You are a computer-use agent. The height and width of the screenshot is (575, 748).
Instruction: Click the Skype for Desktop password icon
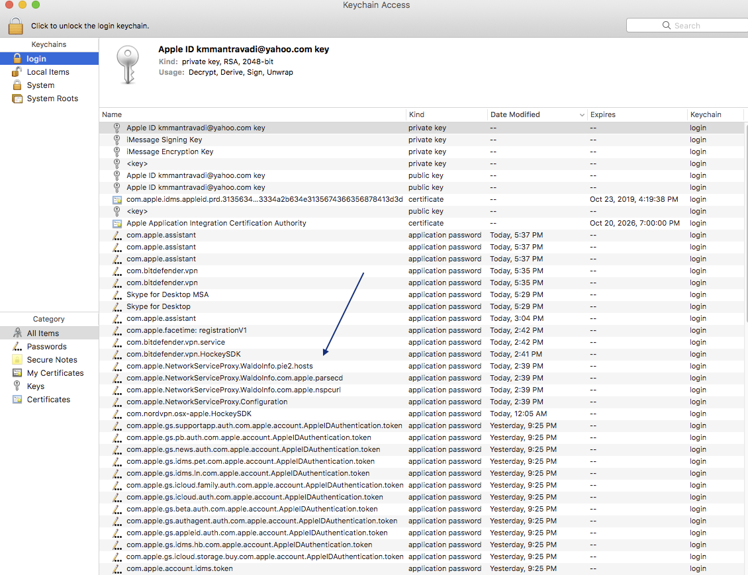117,307
